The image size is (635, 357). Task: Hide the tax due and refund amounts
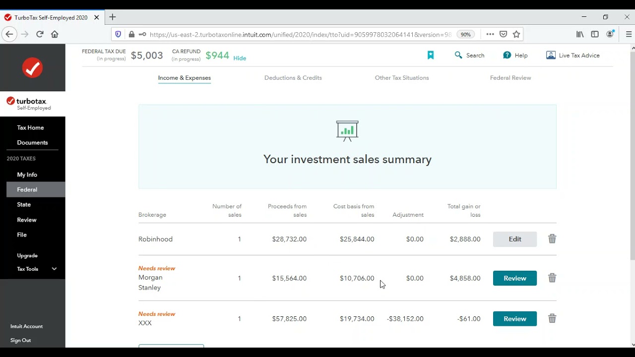(240, 58)
